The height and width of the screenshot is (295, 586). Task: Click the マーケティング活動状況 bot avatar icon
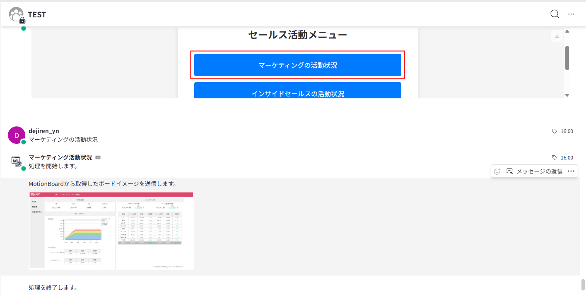[x=17, y=162]
